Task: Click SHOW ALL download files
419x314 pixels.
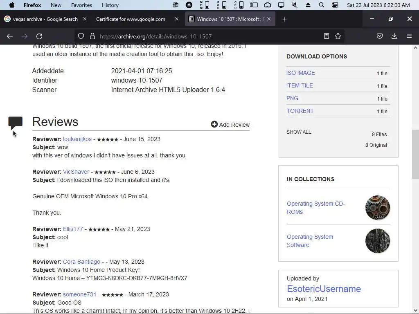Action: pyautogui.click(x=299, y=132)
